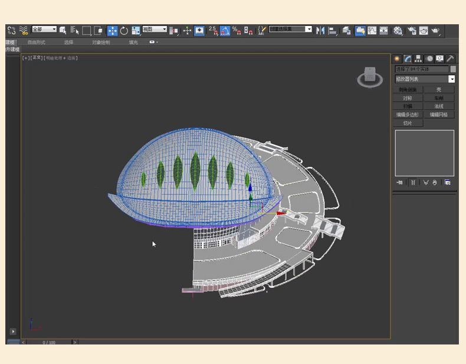
Task: Open the Create command panel tab
Action: coord(397,58)
